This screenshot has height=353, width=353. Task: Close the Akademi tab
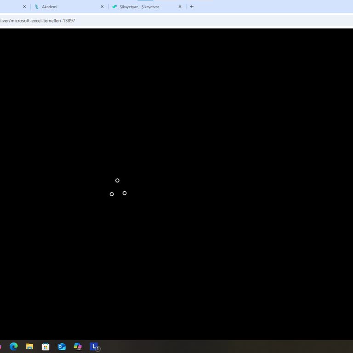(x=102, y=7)
